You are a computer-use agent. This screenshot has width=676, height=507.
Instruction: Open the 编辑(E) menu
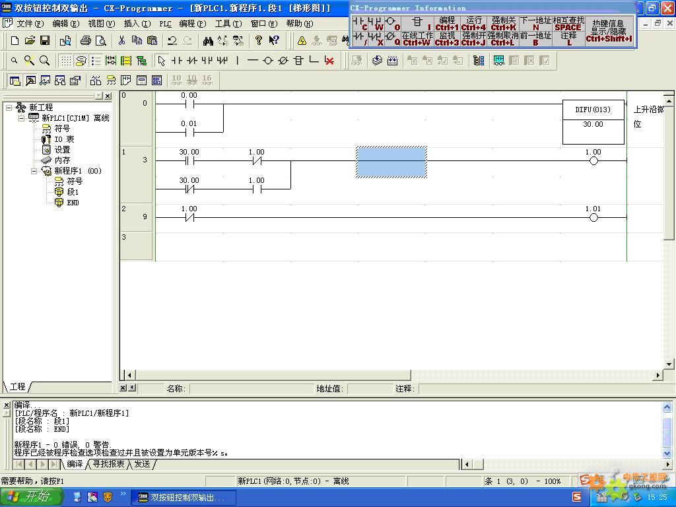point(66,24)
